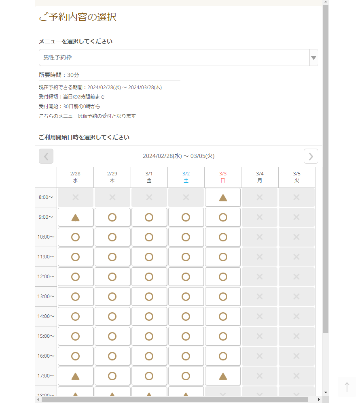
Task: Choose the 2/28 13:00 circle slot
Action: [x=75, y=297]
